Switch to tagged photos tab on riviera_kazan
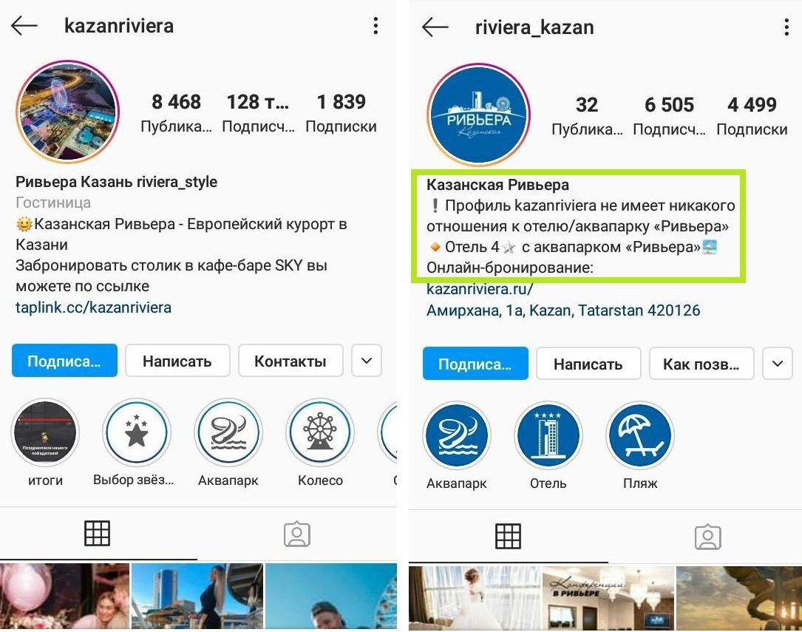Image resolution: width=802 pixels, height=632 pixels. coord(708,537)
